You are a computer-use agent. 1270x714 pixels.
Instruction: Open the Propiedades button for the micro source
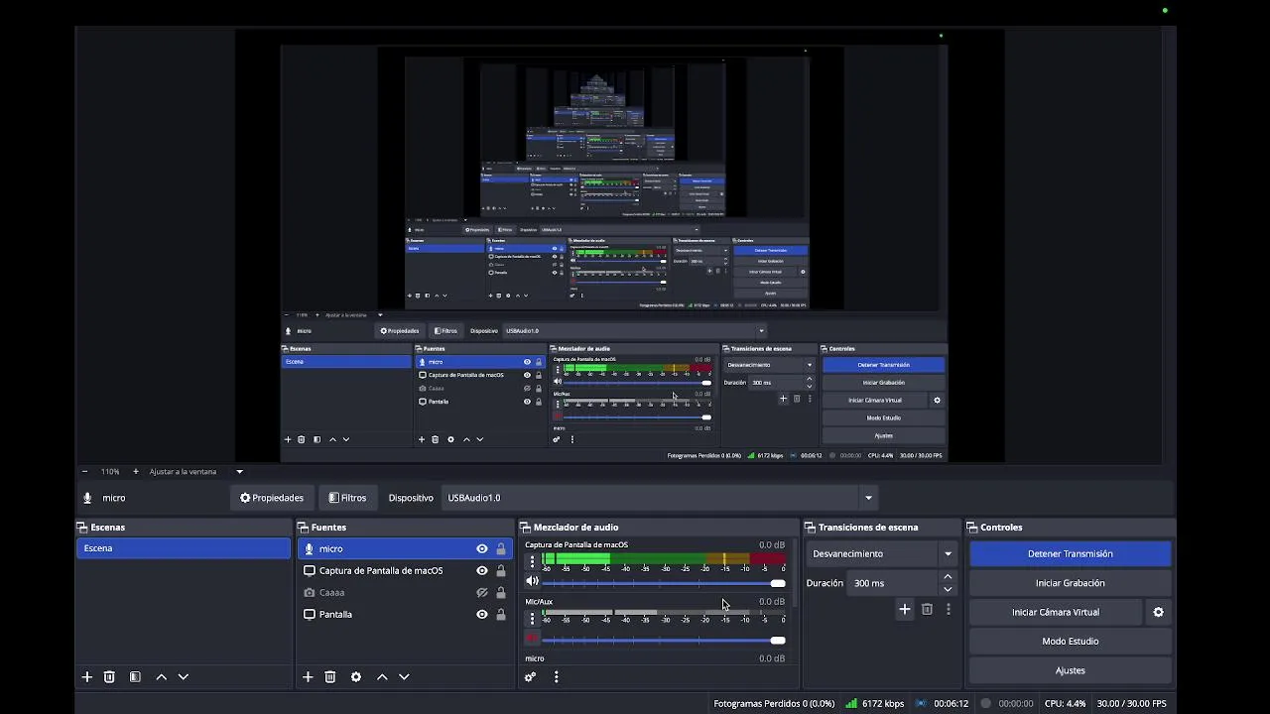[x=272, y=498]
